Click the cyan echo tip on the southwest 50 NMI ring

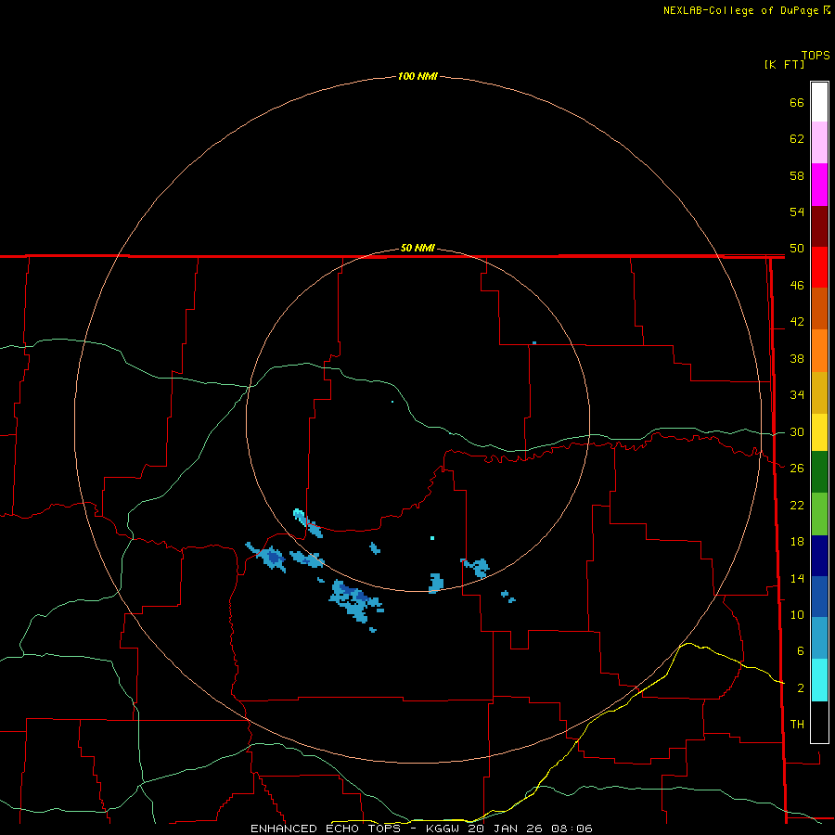pyautogui.click(x=299, y=514)
